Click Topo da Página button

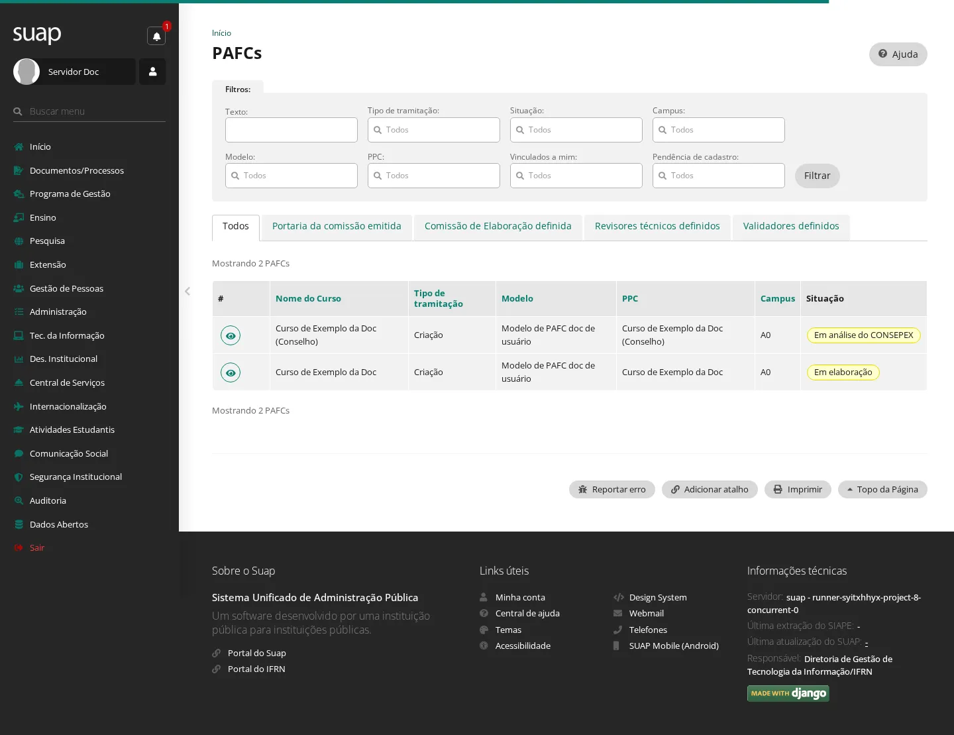pos(882,489)
